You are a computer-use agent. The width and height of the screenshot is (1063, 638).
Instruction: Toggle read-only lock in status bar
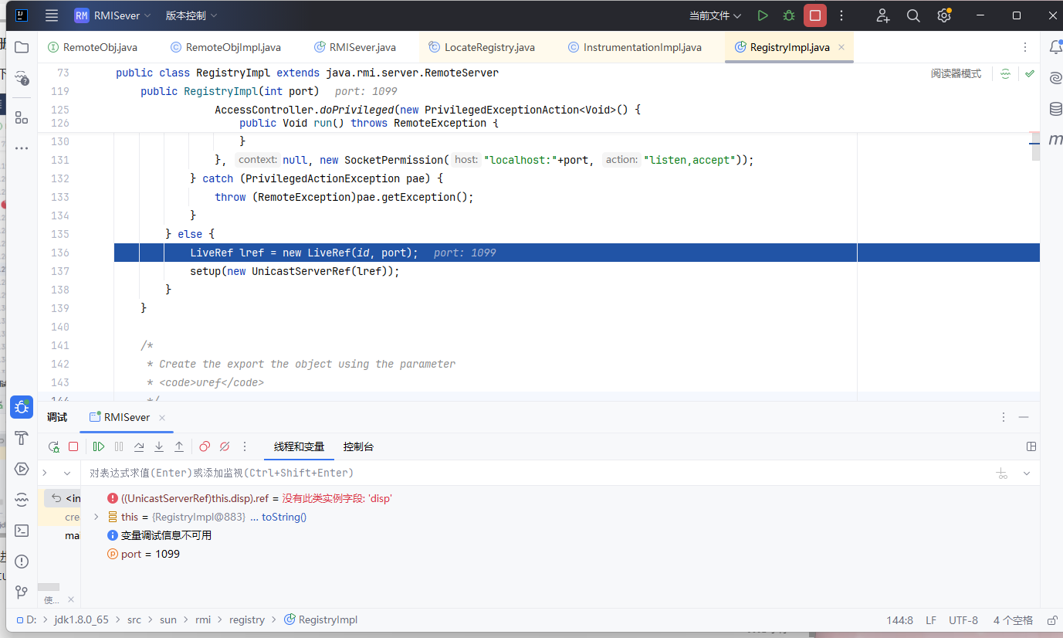[1051, 619]
